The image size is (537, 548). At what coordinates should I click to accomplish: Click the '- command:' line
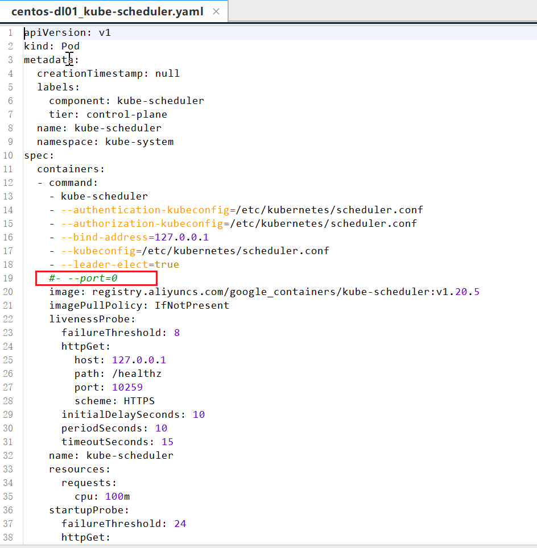[x=68, y=182]
